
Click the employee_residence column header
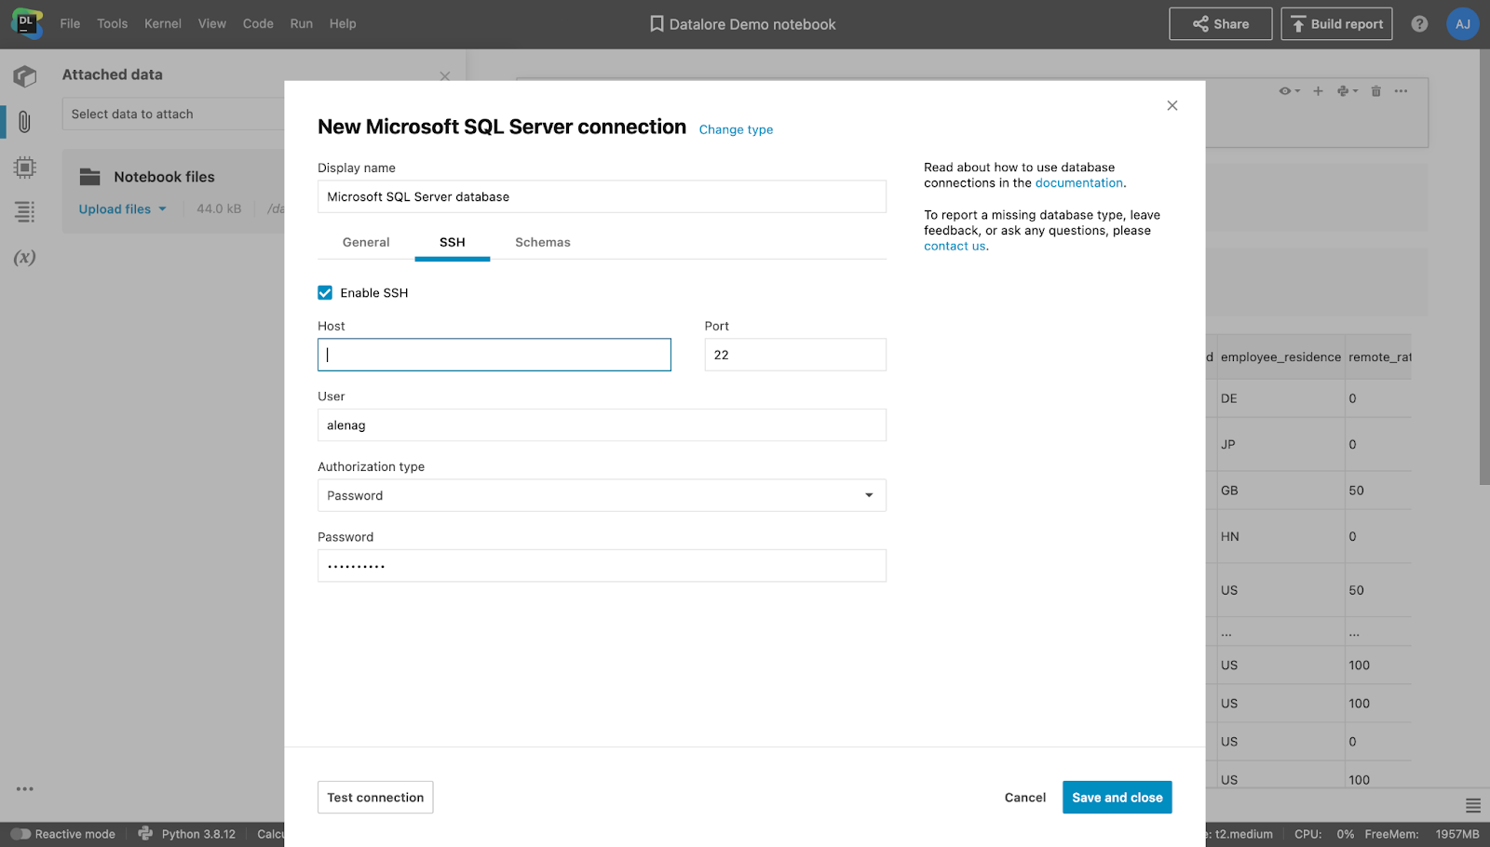[1280, 357]
